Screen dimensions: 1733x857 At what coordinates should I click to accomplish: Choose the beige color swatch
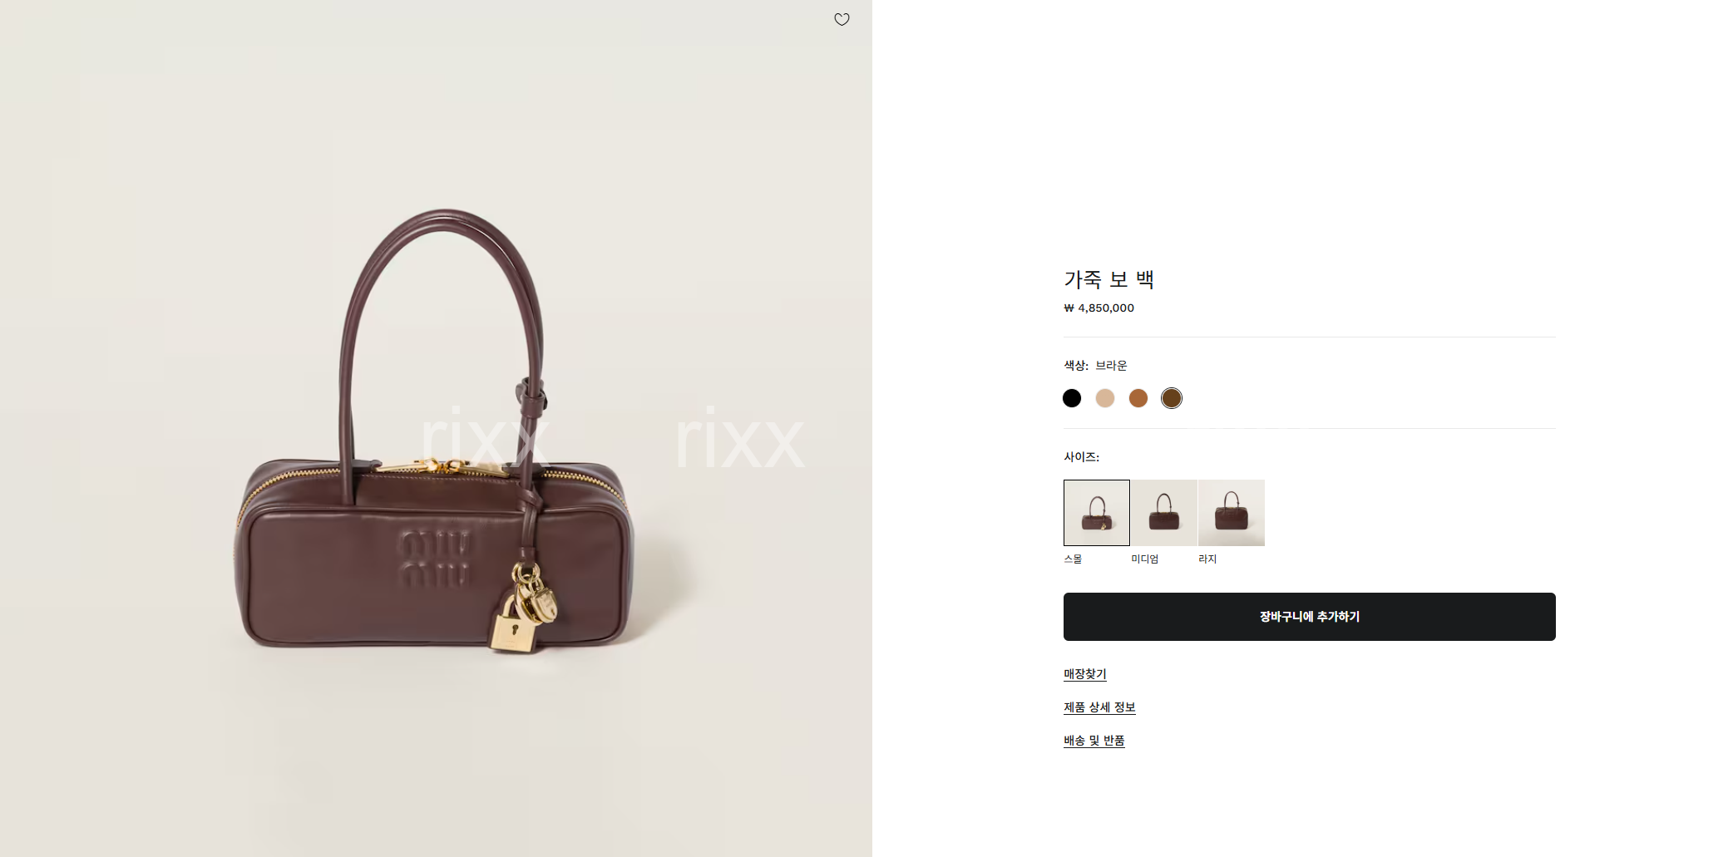1105,398
